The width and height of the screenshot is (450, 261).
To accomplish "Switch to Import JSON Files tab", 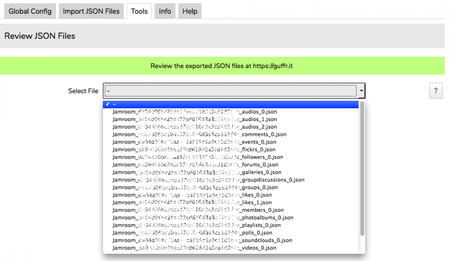I will click(x=91, y=11).
